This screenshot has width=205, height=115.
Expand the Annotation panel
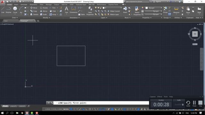pos(75,18)
